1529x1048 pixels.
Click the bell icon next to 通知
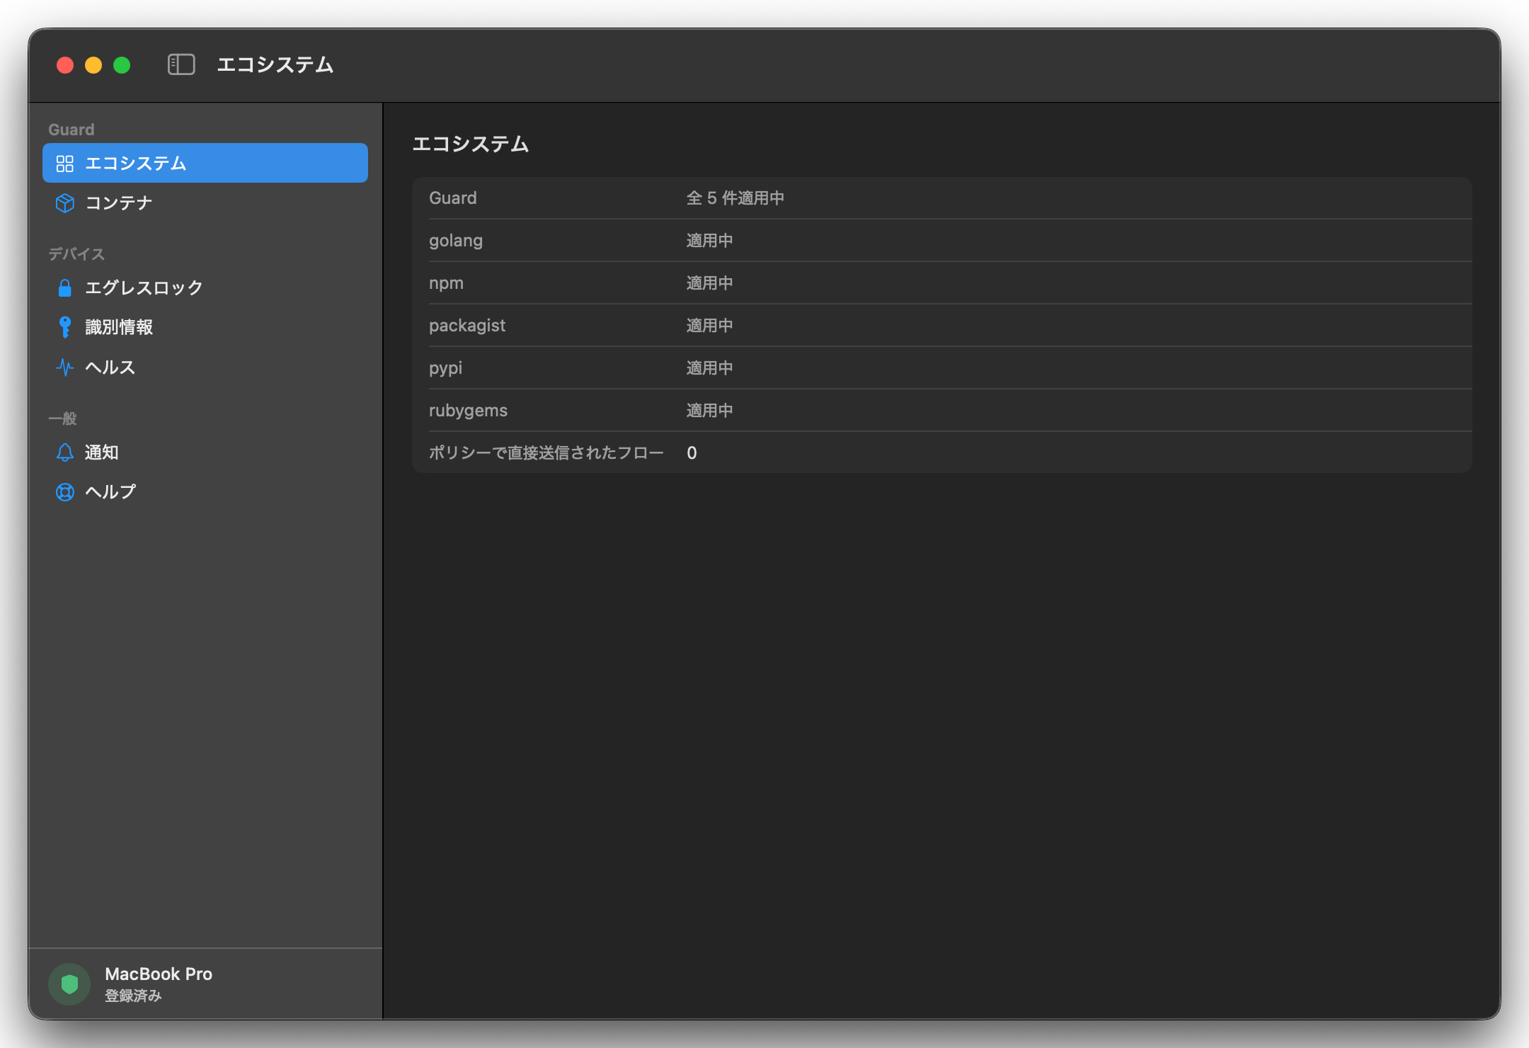coord(65,452)
